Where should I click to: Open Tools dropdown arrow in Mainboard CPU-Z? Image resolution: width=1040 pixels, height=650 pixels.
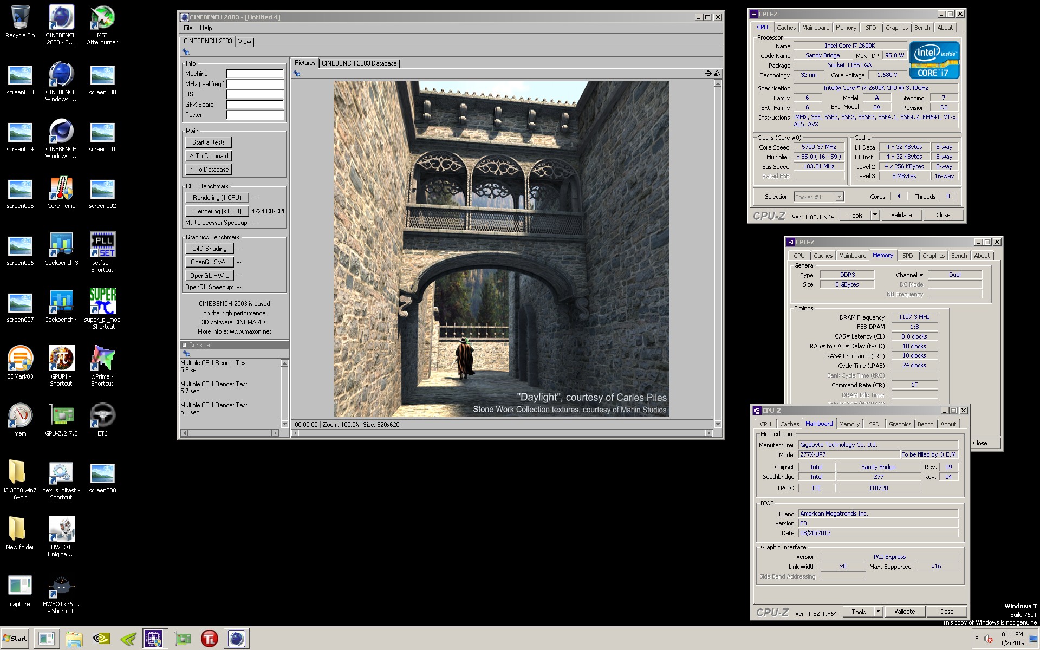click(878, 612)
